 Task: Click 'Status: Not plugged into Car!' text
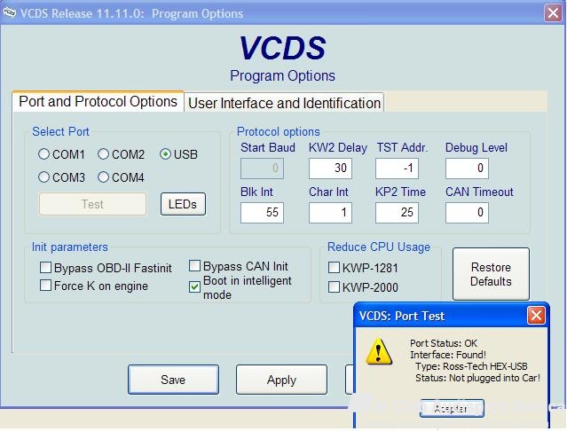point(477,378)
